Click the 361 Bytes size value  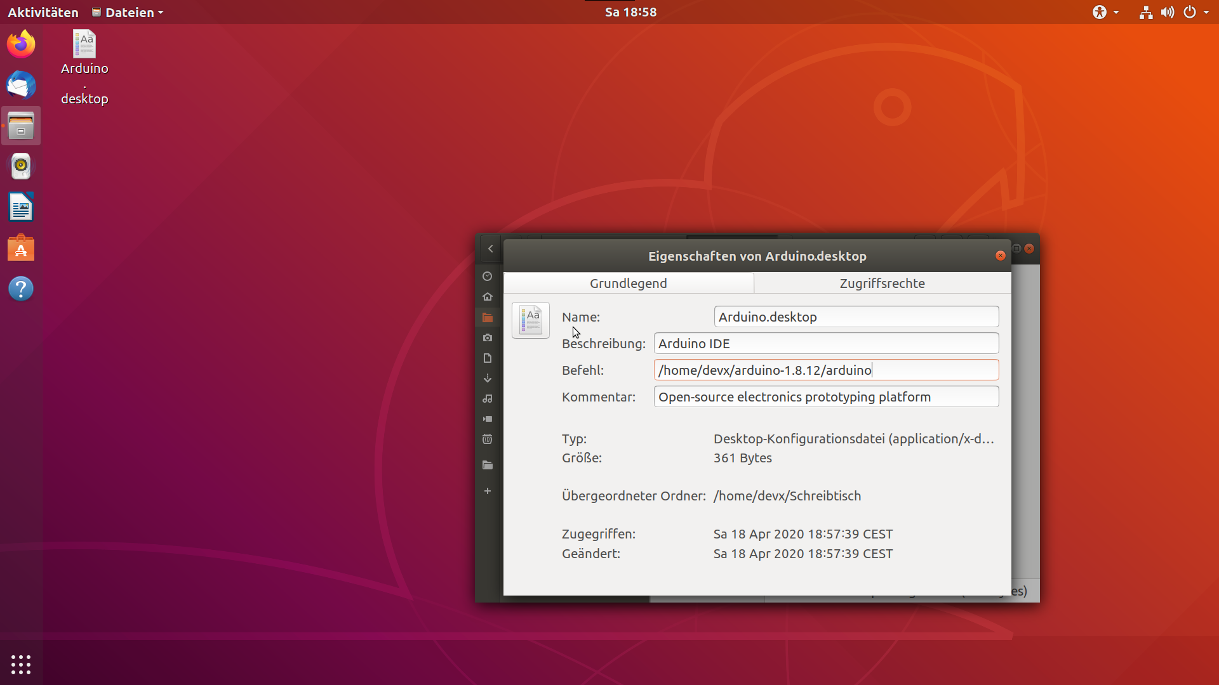point(743,458)
